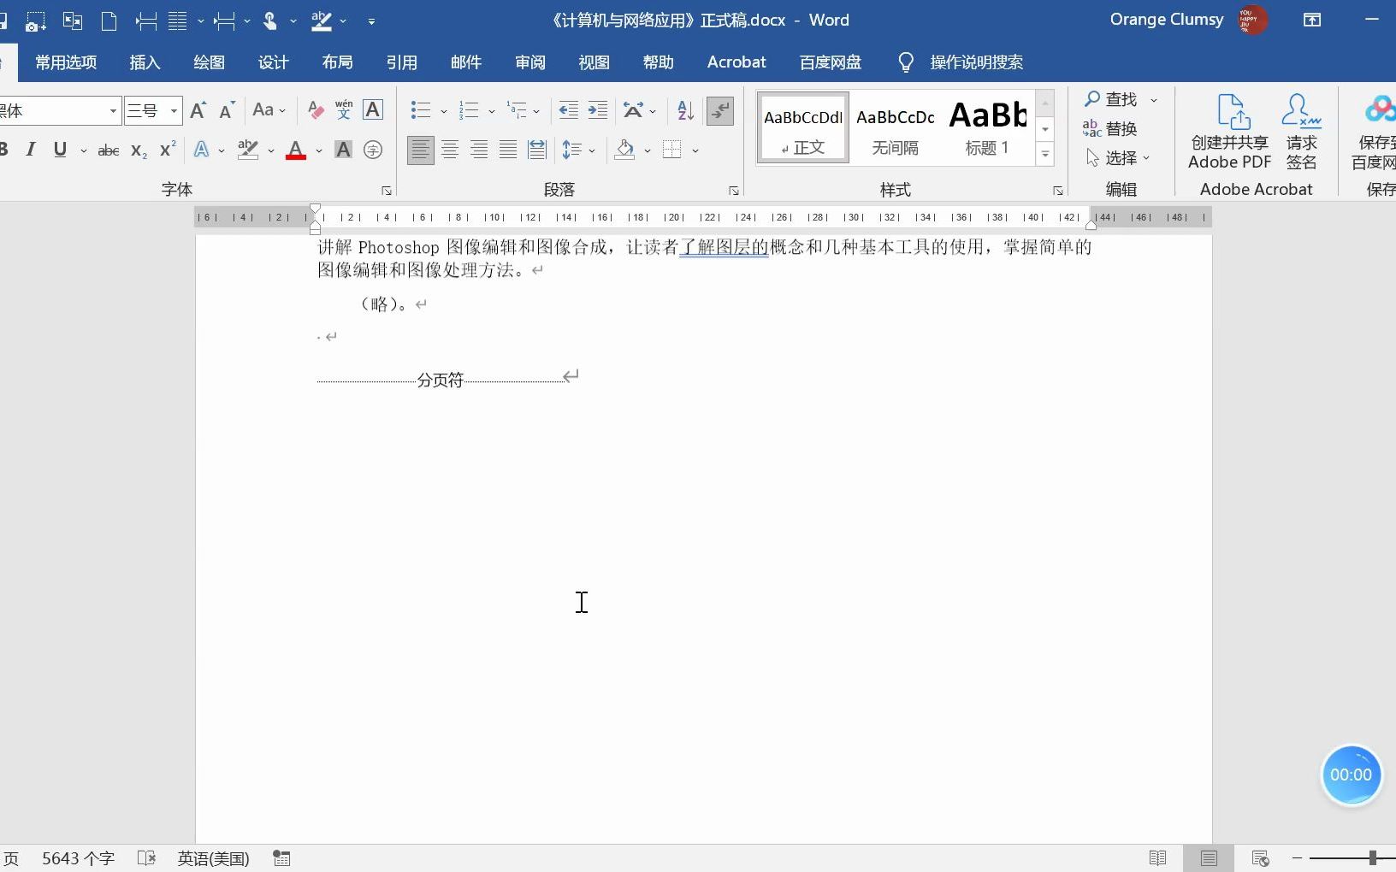
Task: Apply the sort (排序) tool in Paragraph group
Action: click(x=684, y=110)
